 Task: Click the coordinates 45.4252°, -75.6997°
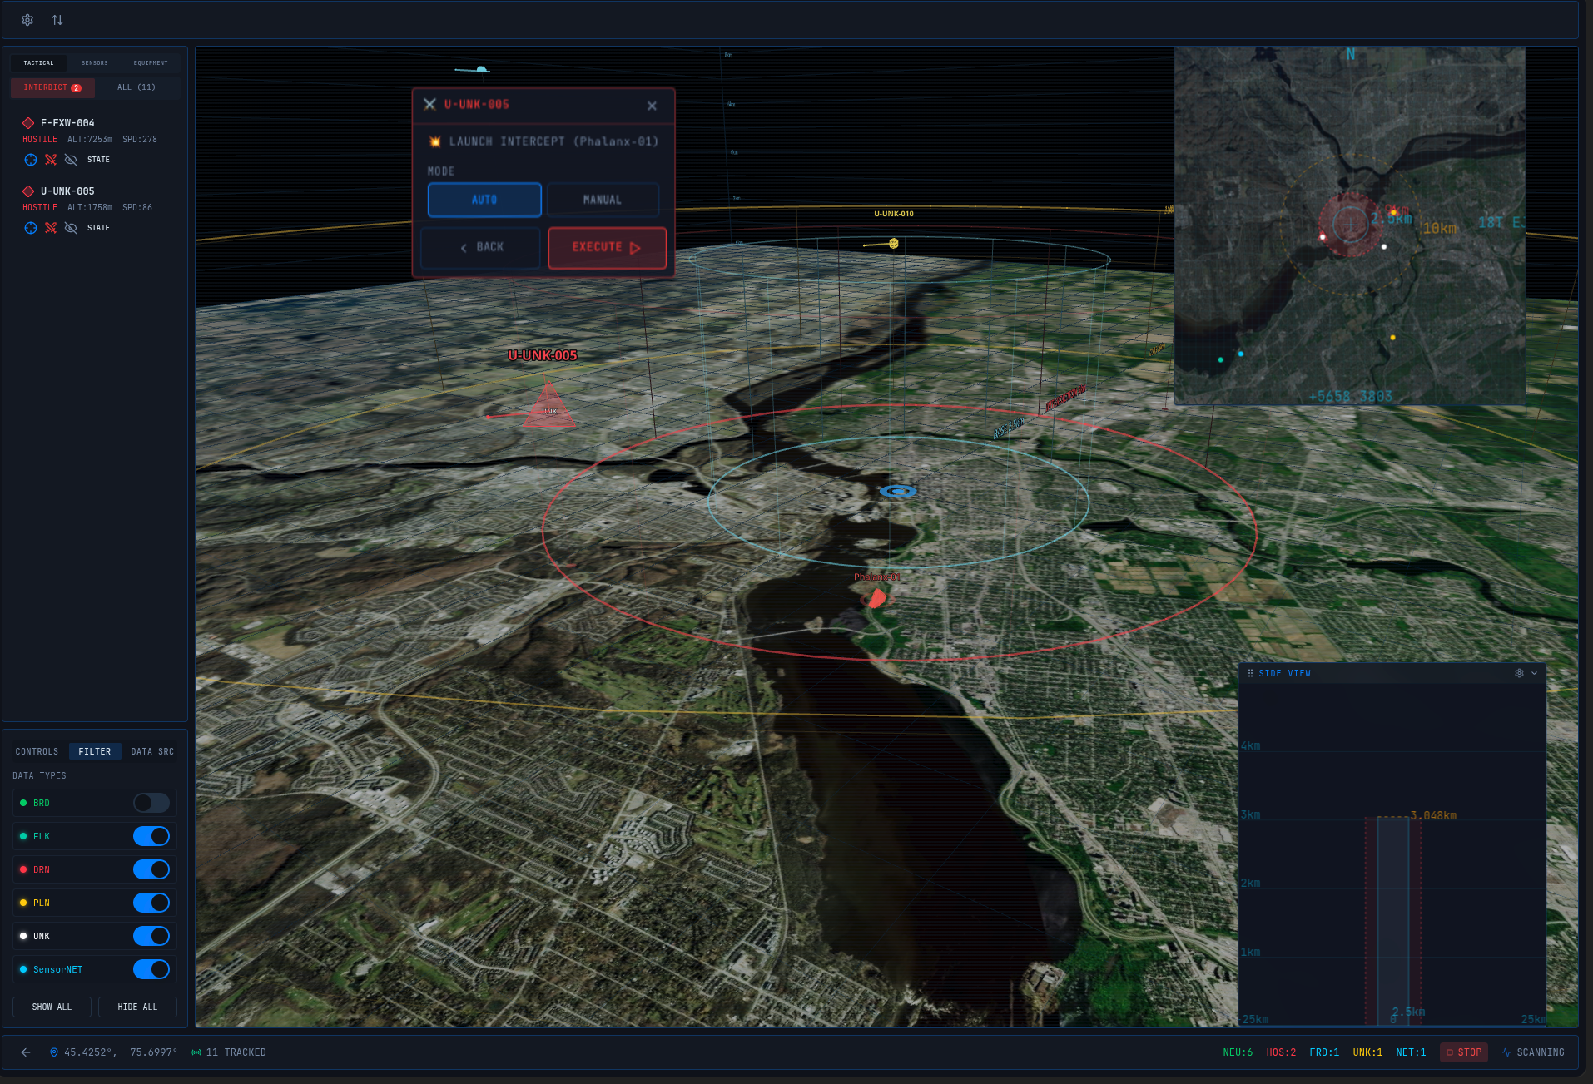121,1052
